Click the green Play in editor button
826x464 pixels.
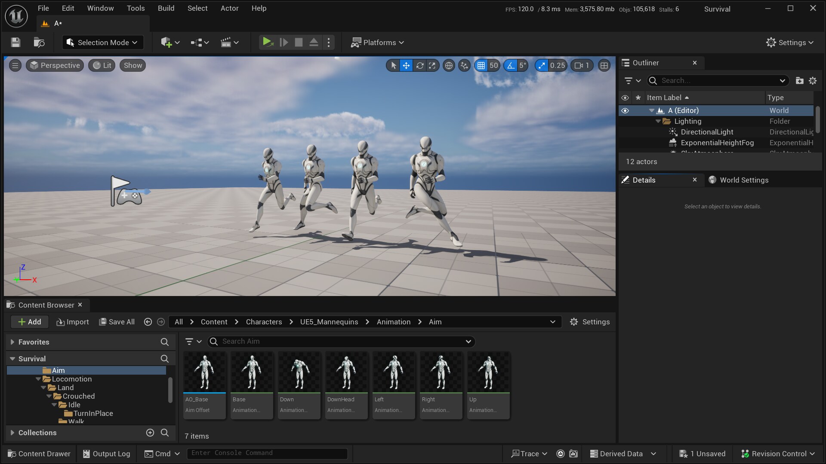point(267,42)
